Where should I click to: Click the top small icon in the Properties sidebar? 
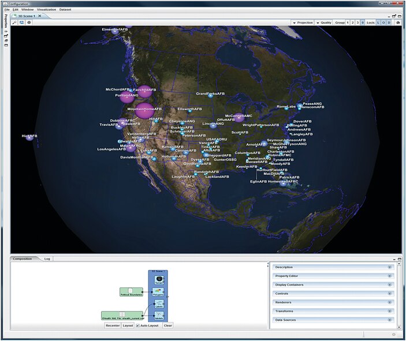[x=6, y=32]
